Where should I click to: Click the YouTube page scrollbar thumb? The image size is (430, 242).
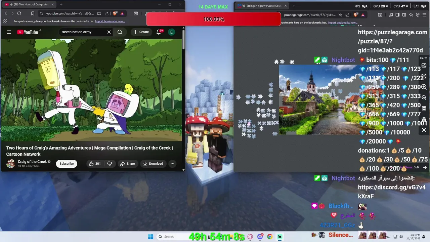183,40
